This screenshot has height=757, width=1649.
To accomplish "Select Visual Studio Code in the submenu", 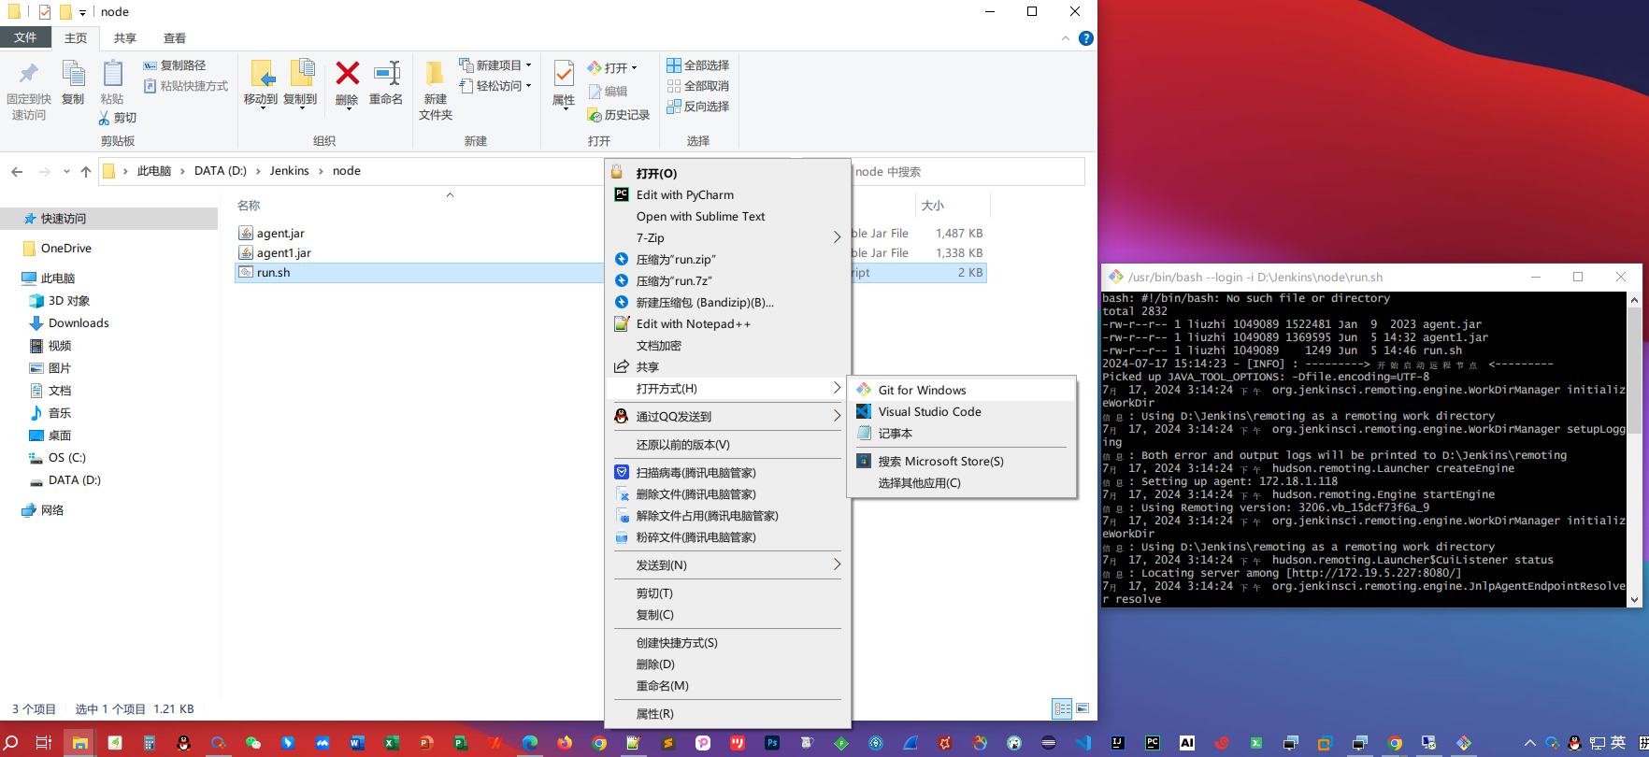I will [x=962, y=412].
